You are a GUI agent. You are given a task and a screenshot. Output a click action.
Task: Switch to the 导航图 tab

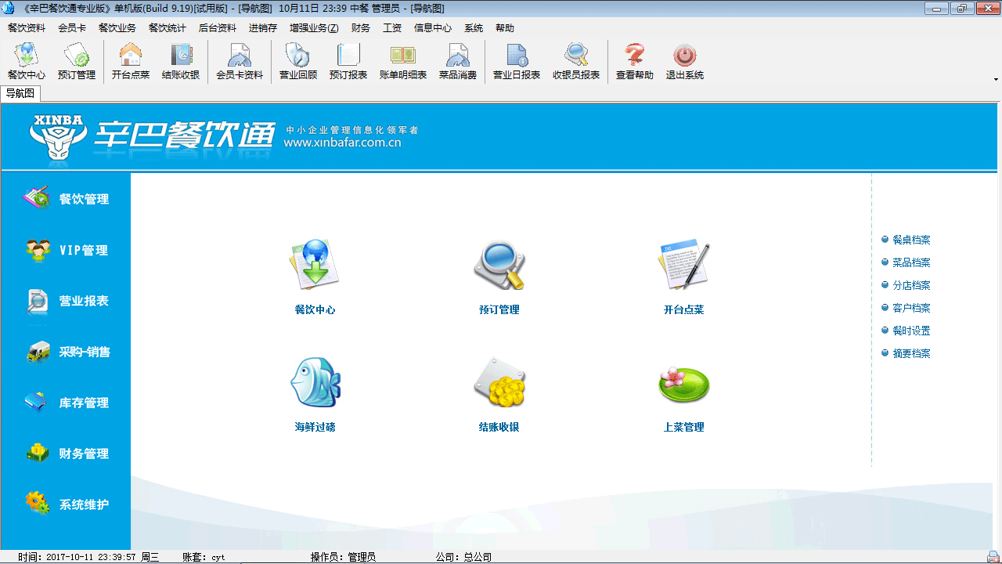click(x=20, y=94)
